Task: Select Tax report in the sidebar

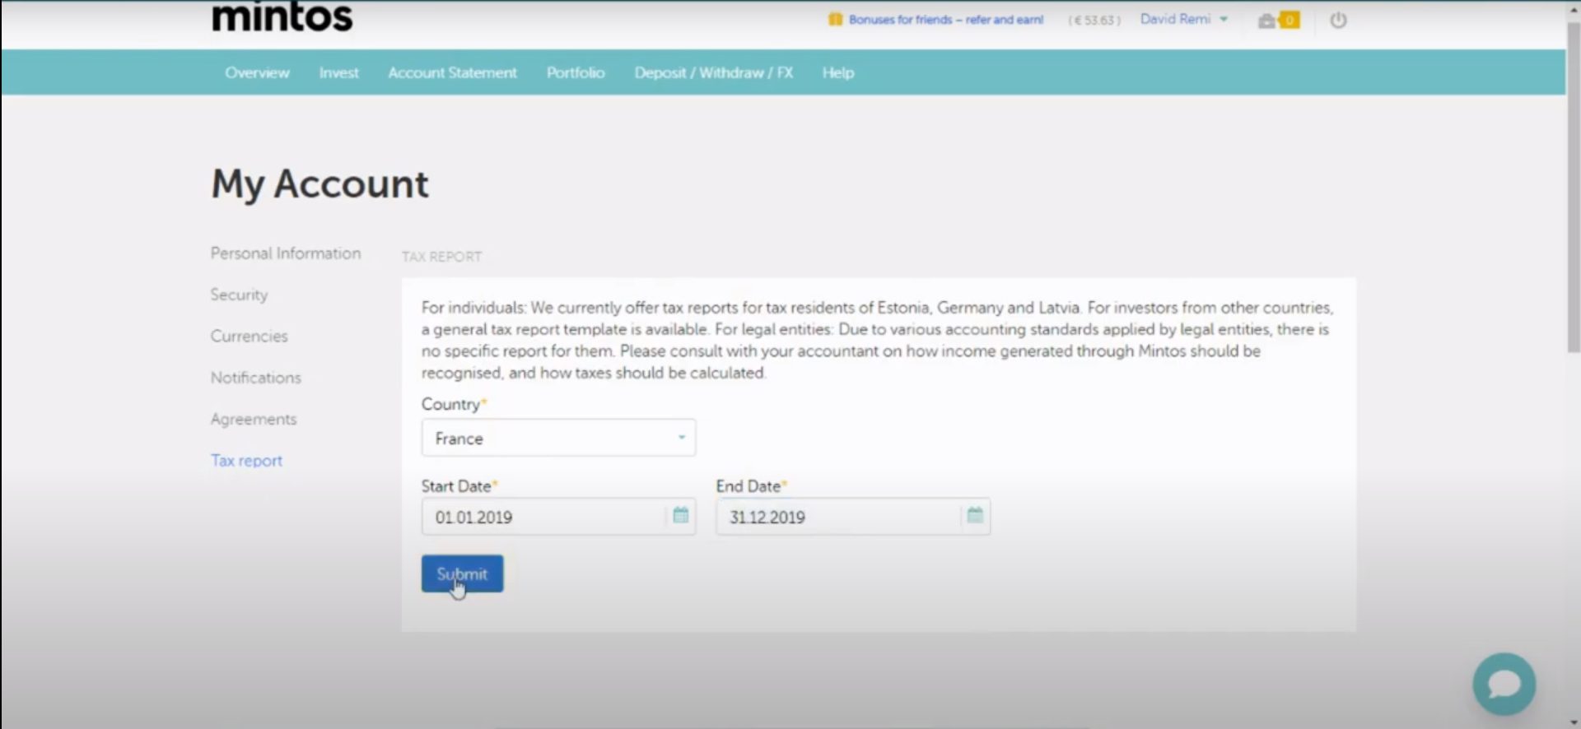Action: coord(246,461)
